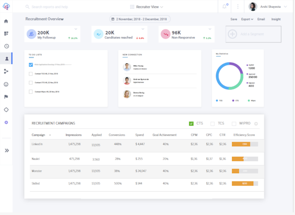Open the Home icon in sidebar
Screen dimensions: 295x215
coord(6,21)
